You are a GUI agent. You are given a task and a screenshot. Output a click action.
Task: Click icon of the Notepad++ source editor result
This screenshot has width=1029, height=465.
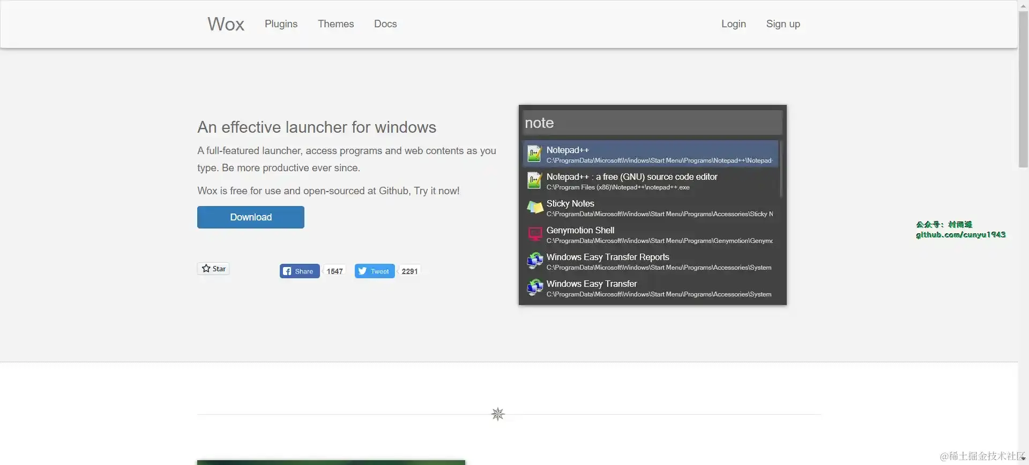pyautogui.click(x=534, y=181)
